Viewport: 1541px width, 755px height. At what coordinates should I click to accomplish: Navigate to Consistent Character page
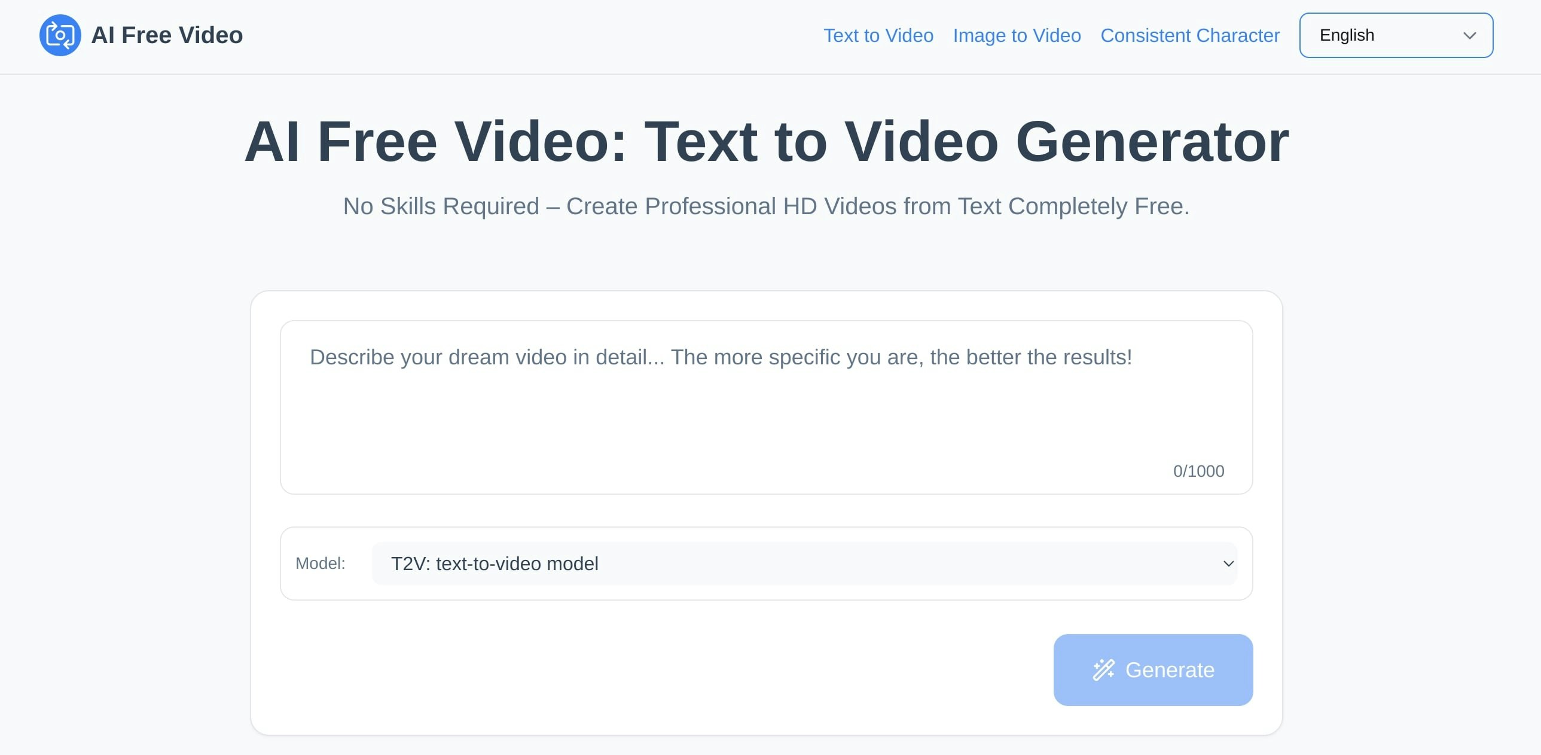coord(1189,36)
